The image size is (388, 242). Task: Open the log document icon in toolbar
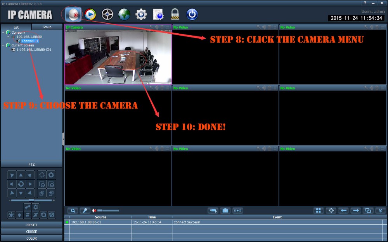click(158, 14)
